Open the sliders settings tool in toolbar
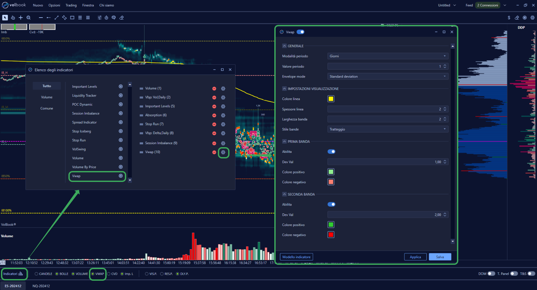The width and height of the screenshot is (537, 290). click(99, 18)
